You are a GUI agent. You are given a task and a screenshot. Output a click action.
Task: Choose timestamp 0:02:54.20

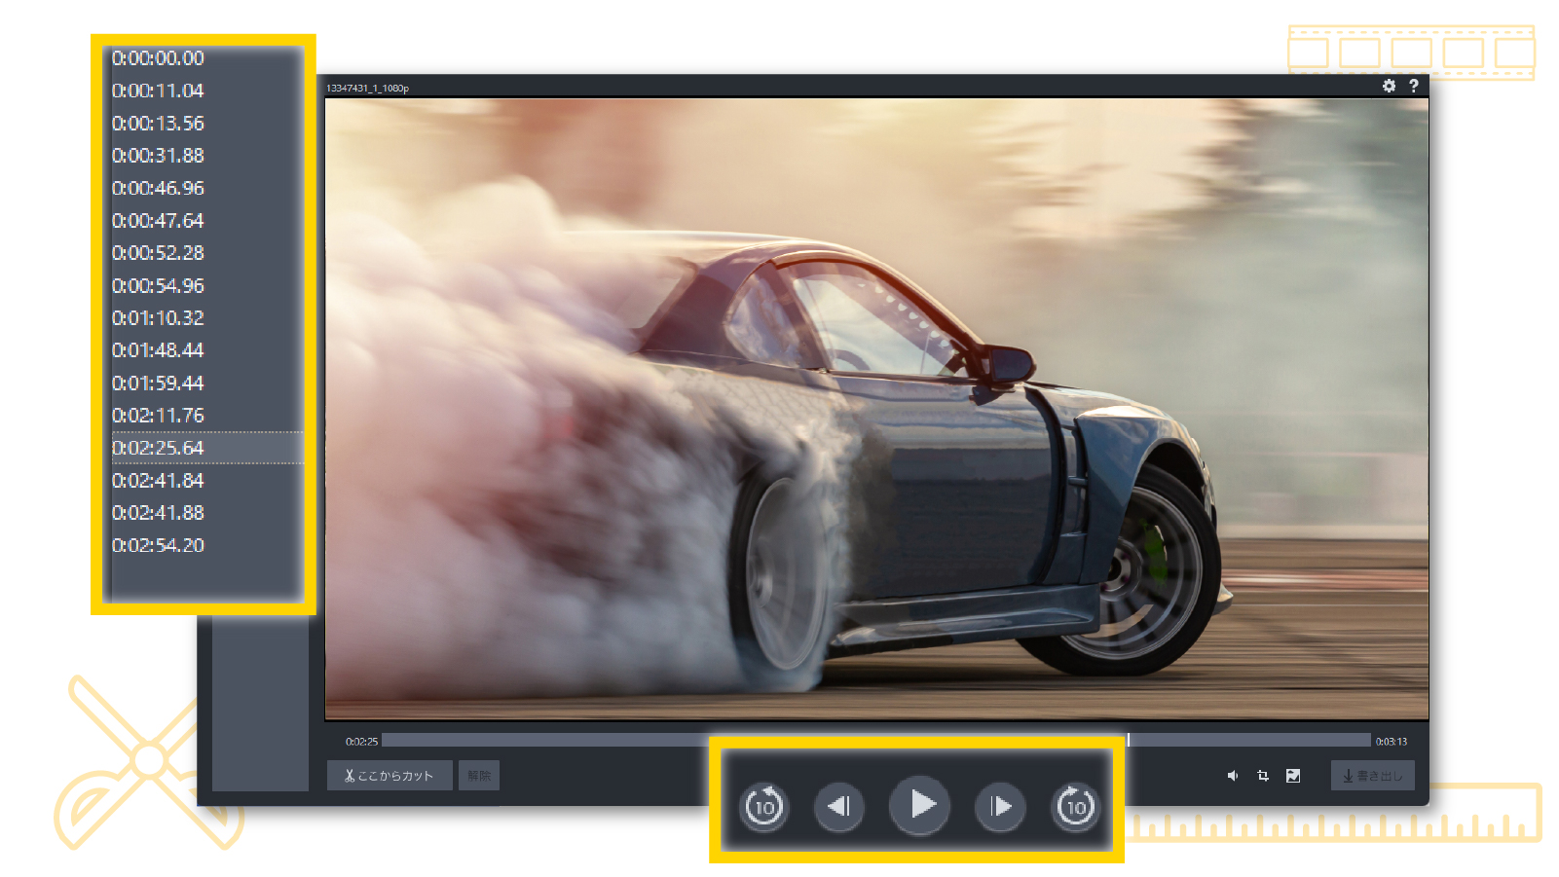(159, 545)
